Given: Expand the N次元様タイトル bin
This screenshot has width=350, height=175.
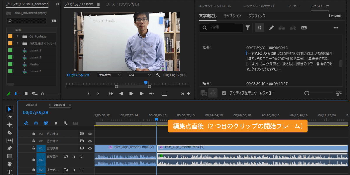Looking at the screenshot, I should (18, 43).
